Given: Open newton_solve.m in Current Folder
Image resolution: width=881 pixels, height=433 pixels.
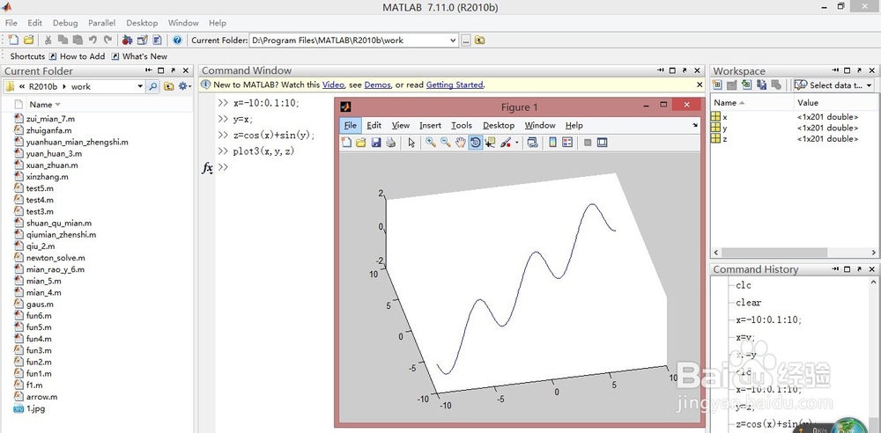Looking at the screenshot, I should pos(56,258).
